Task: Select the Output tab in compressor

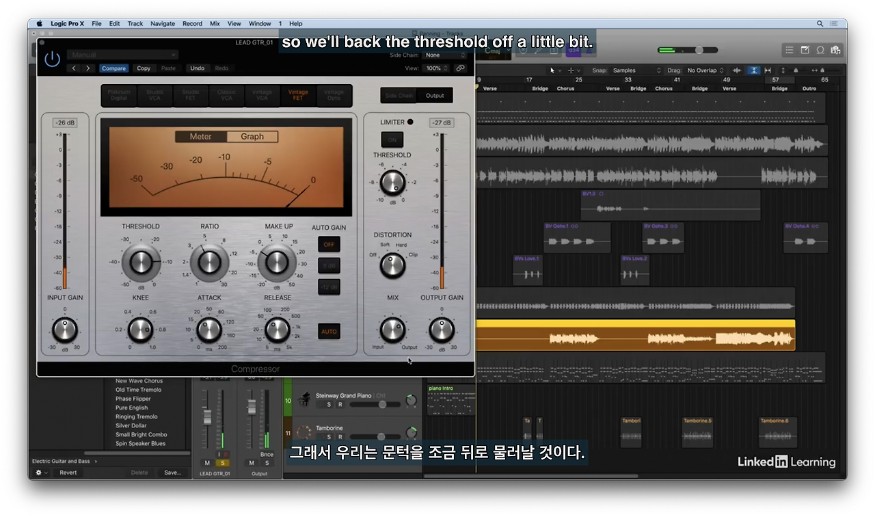Action: pos(435,96)
